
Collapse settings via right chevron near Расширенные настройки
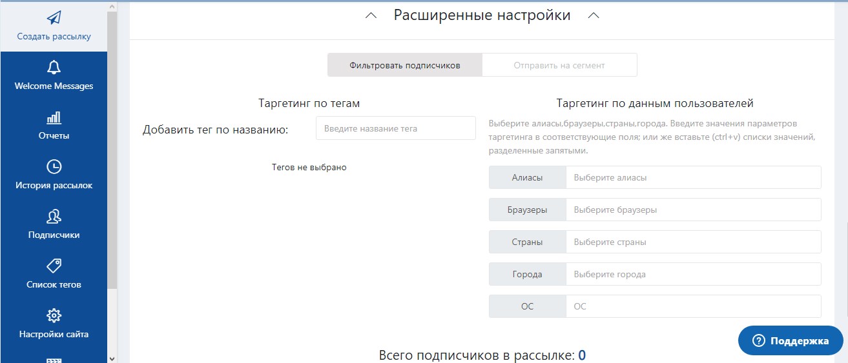pyautogui.click(x=594, y=16)
